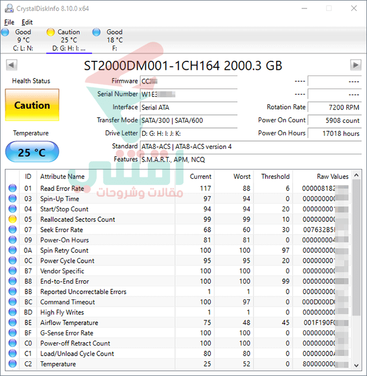Click the status icon of Seek Error Rate row
The image size is (367, 376).
coord(12,229)
